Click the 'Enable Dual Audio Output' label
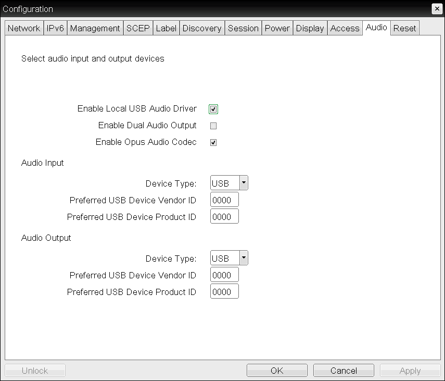 point(147,125)
